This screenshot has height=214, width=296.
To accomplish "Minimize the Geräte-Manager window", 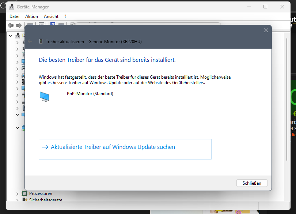I will pos(249,7).
